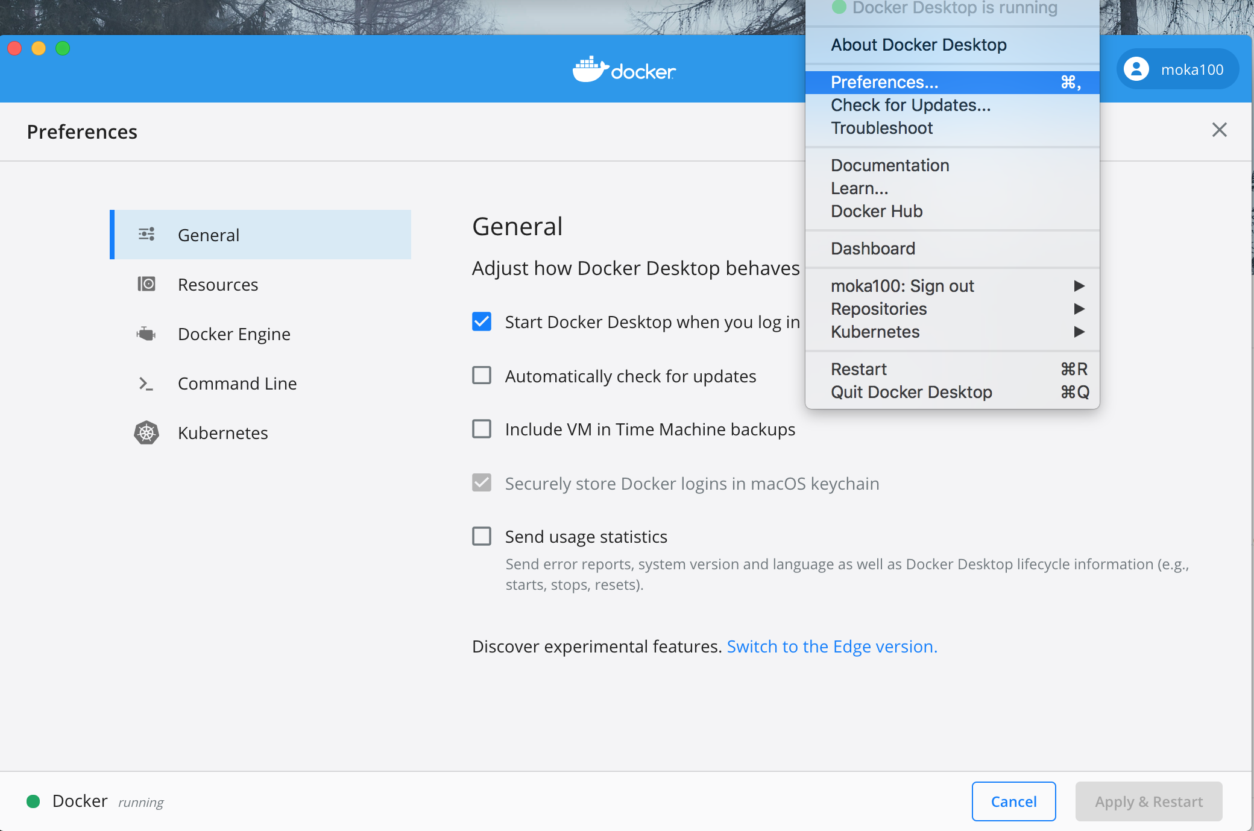Uncheck Start Docker Desktop when you log in
Image resolution: width=1254 pixels, height=831 pixels.
(x=481, y=321)
